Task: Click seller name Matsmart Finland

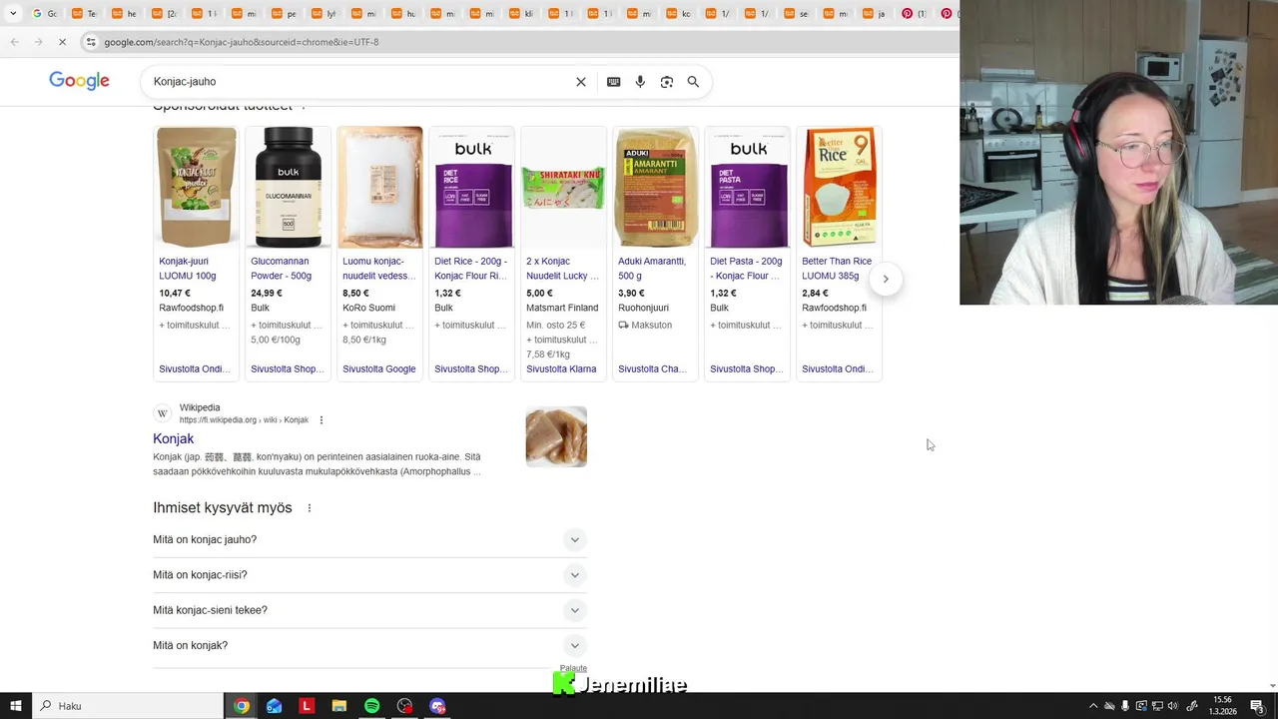Action: pos(562,309)
